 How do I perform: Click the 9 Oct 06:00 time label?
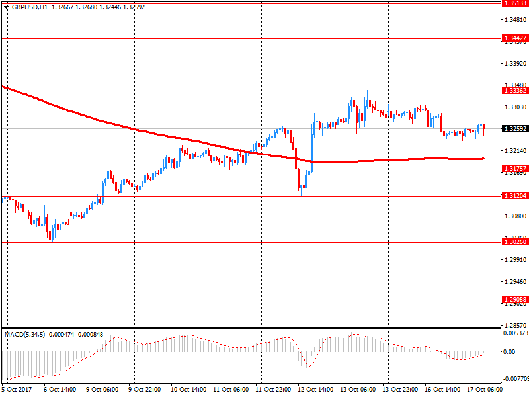102,390
